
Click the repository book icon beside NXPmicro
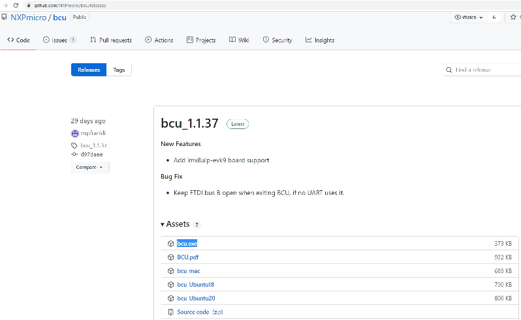pos(5,17)
